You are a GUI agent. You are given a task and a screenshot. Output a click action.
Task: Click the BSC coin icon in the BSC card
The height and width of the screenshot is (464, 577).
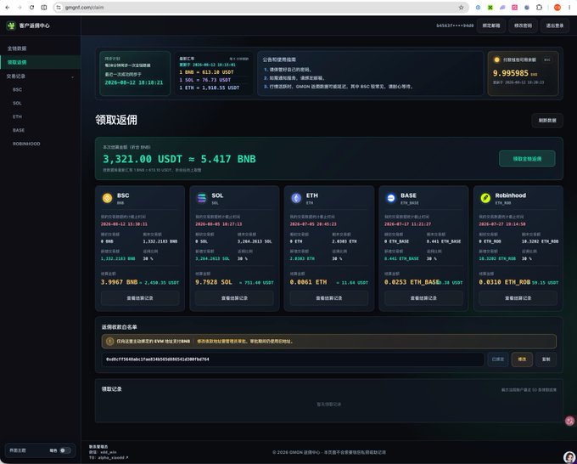pyautogui.click(x=107, y=198)
